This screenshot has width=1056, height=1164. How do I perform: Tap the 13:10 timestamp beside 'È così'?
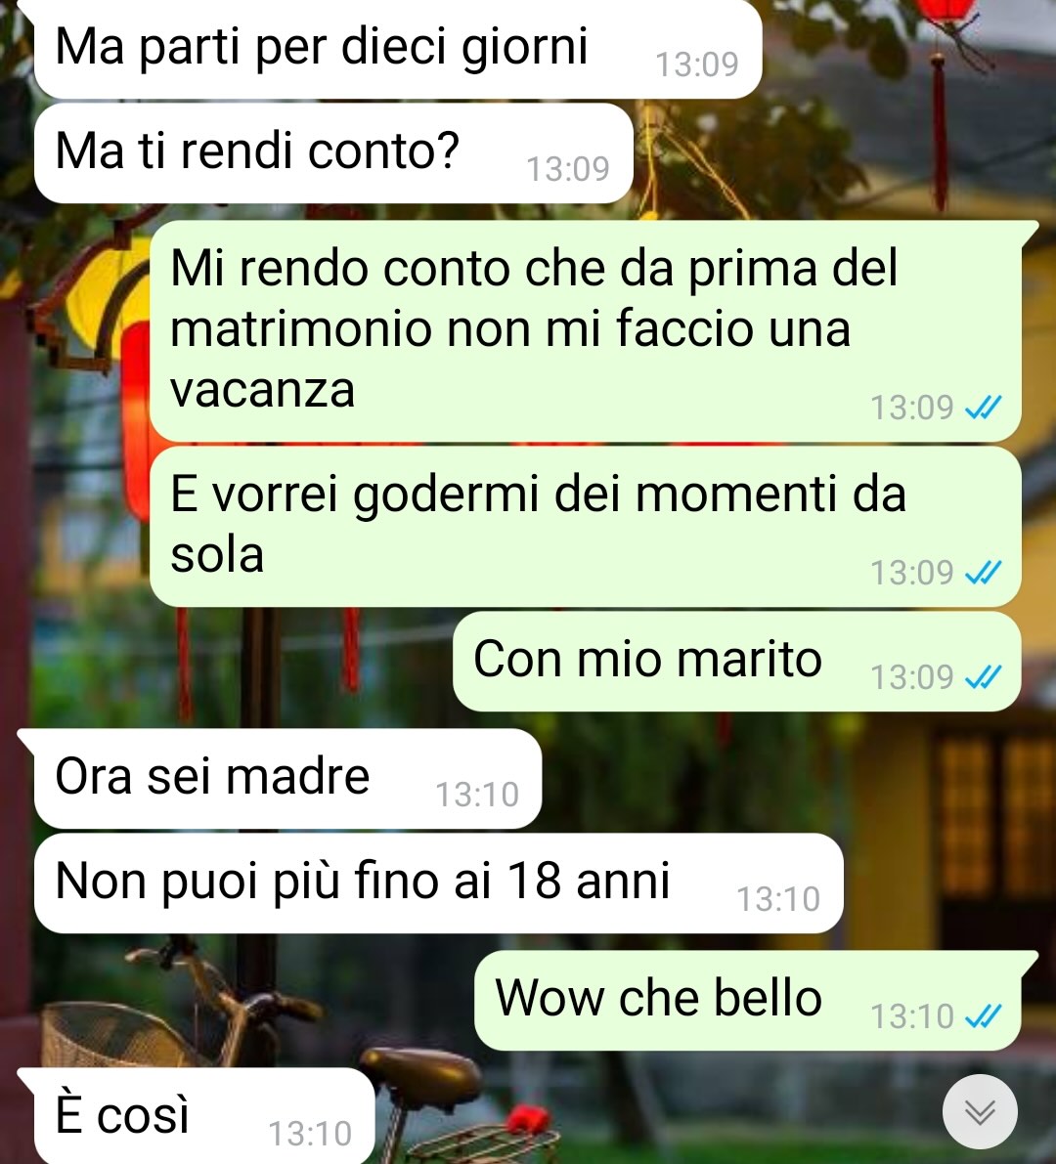coord(310,1134)
